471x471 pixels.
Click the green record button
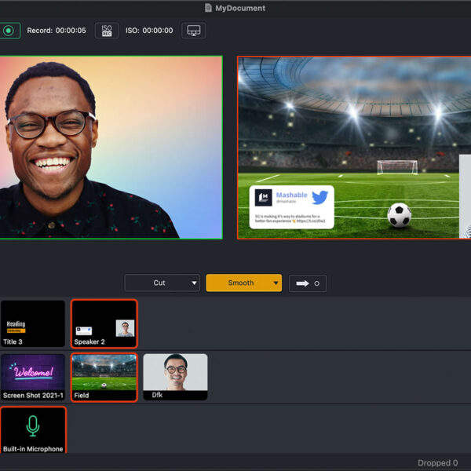click(x=9, y=31)
